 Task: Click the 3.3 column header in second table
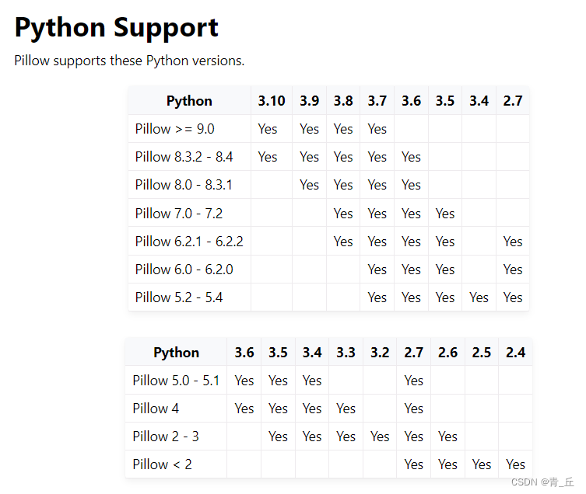point(346,353)
